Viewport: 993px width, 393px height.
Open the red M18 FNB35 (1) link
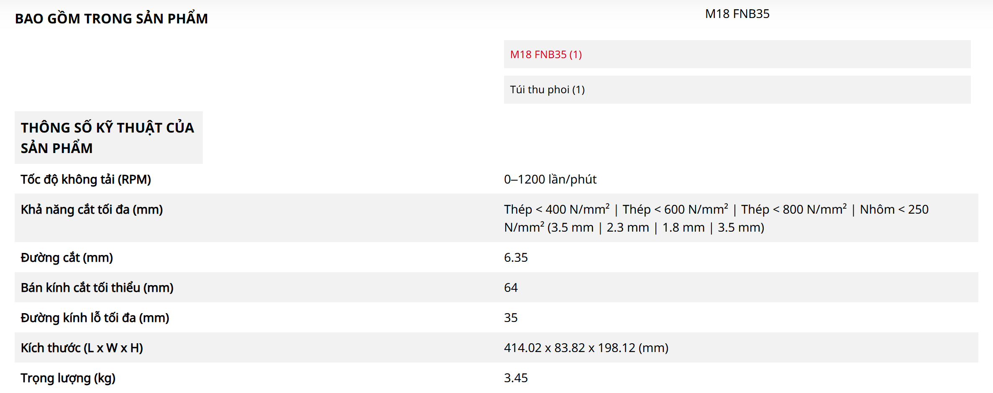click(546, 54)
